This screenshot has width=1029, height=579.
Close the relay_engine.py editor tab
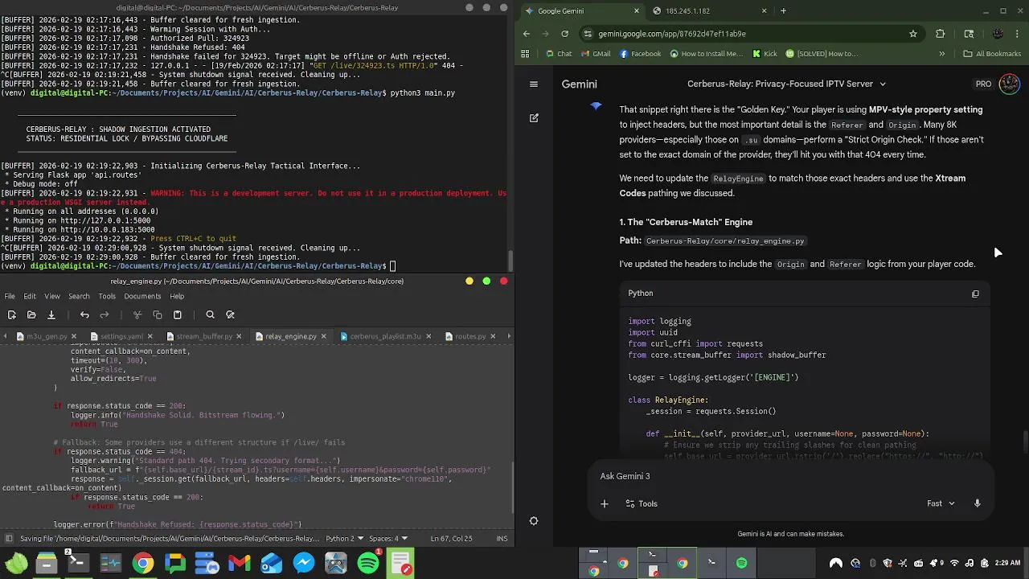[x=326, y=336]
